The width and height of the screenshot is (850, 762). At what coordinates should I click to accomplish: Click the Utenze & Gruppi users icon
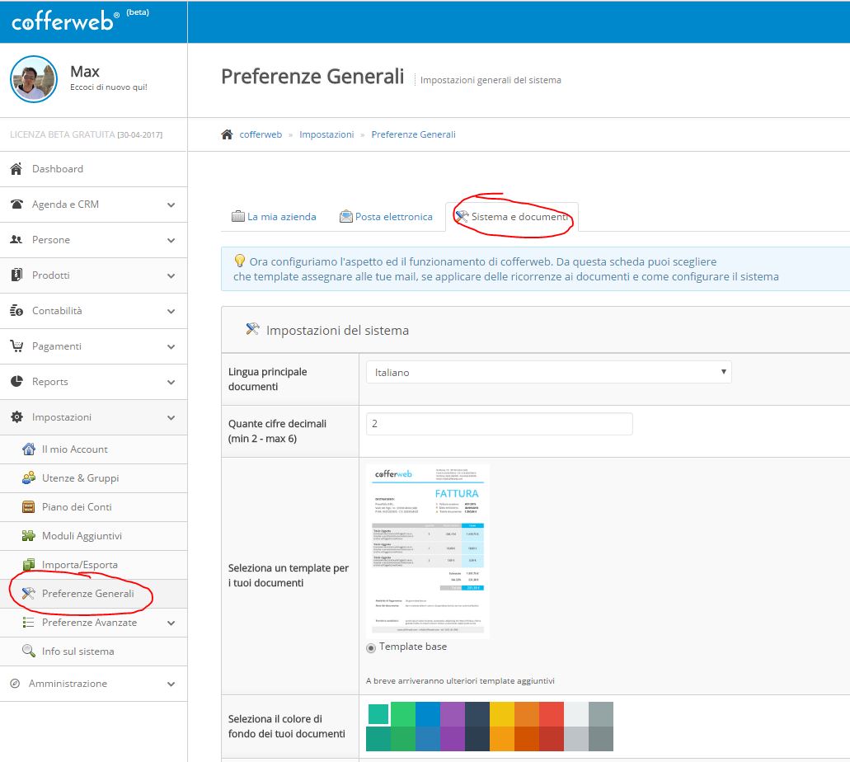pos(29,477)
